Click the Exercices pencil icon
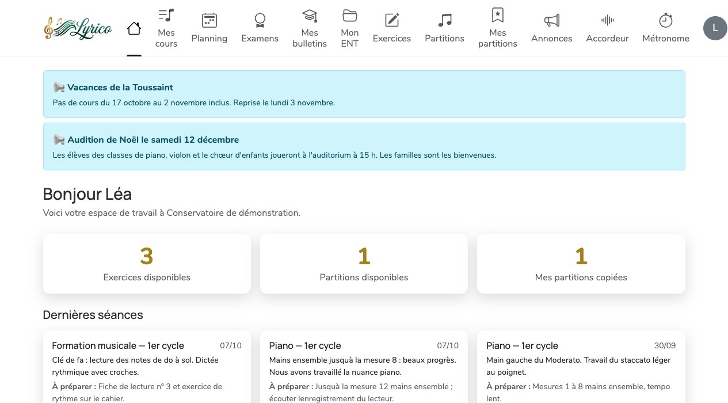This screenshot has height=403, width=728. click(392, 21)
